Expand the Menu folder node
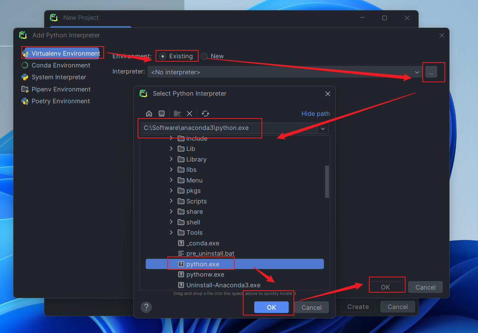Screen dimensions: 478x333 point(171,180)
